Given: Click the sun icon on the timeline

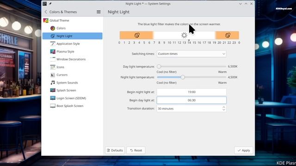Looking at the screenshot, I should 184,35.
